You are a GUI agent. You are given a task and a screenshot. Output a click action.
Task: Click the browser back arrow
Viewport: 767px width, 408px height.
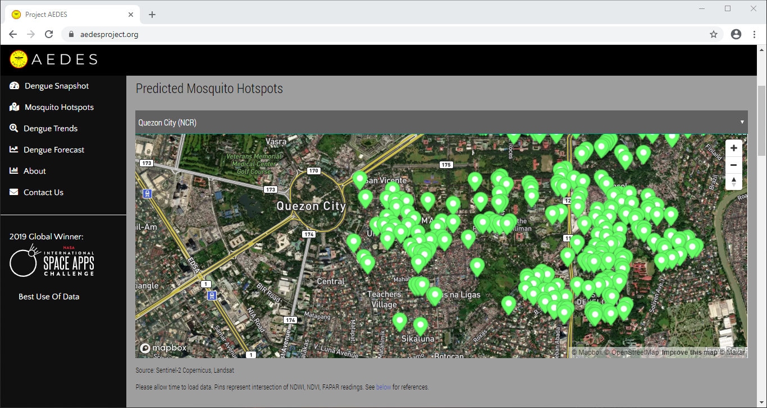pyautogui.click(x=13, y=34)
